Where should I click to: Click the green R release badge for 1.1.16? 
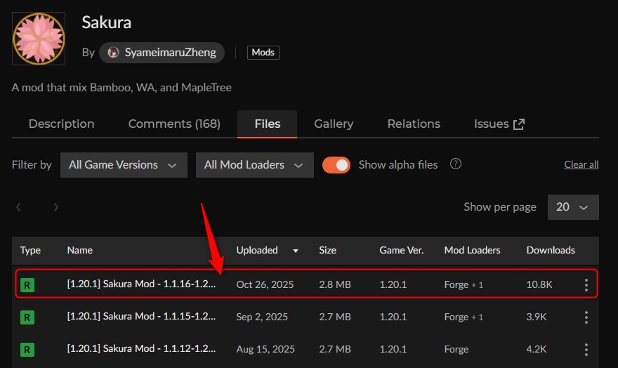click(27, 284)
